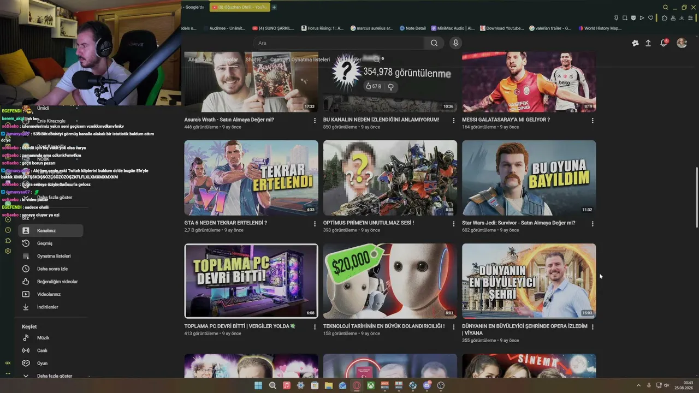Image resolution: width=699 pixels, height=393 pixels.
Task: Click the YouTube search magnifier button
Action: [x=434, y=43]
